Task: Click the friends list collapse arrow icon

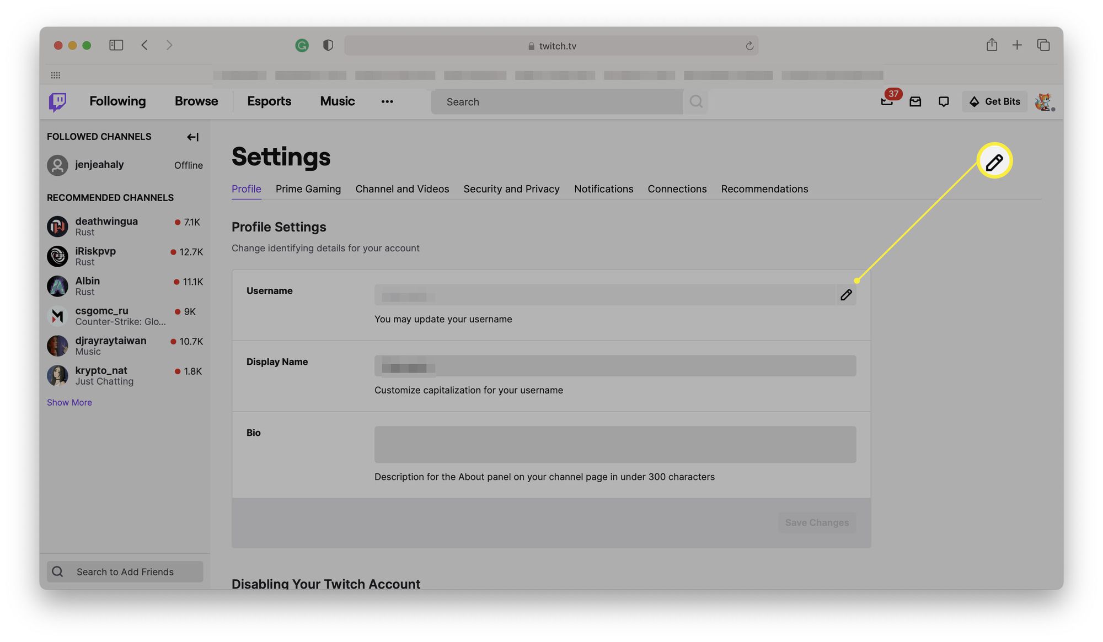Action: coord(193,137)
